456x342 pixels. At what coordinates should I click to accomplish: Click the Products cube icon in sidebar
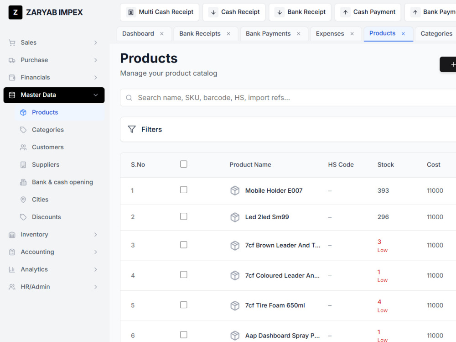coord(23,112)
